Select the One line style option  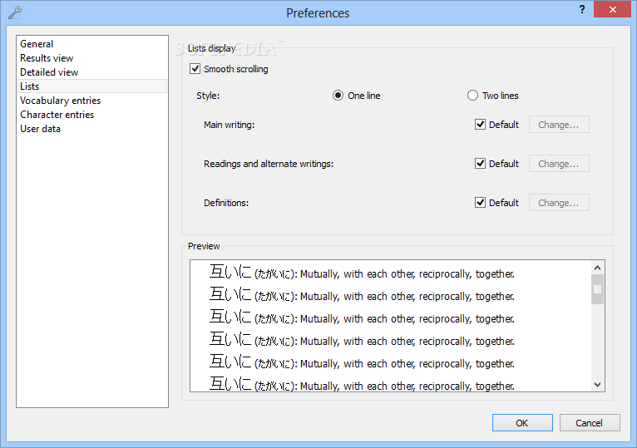click(338, 96)
